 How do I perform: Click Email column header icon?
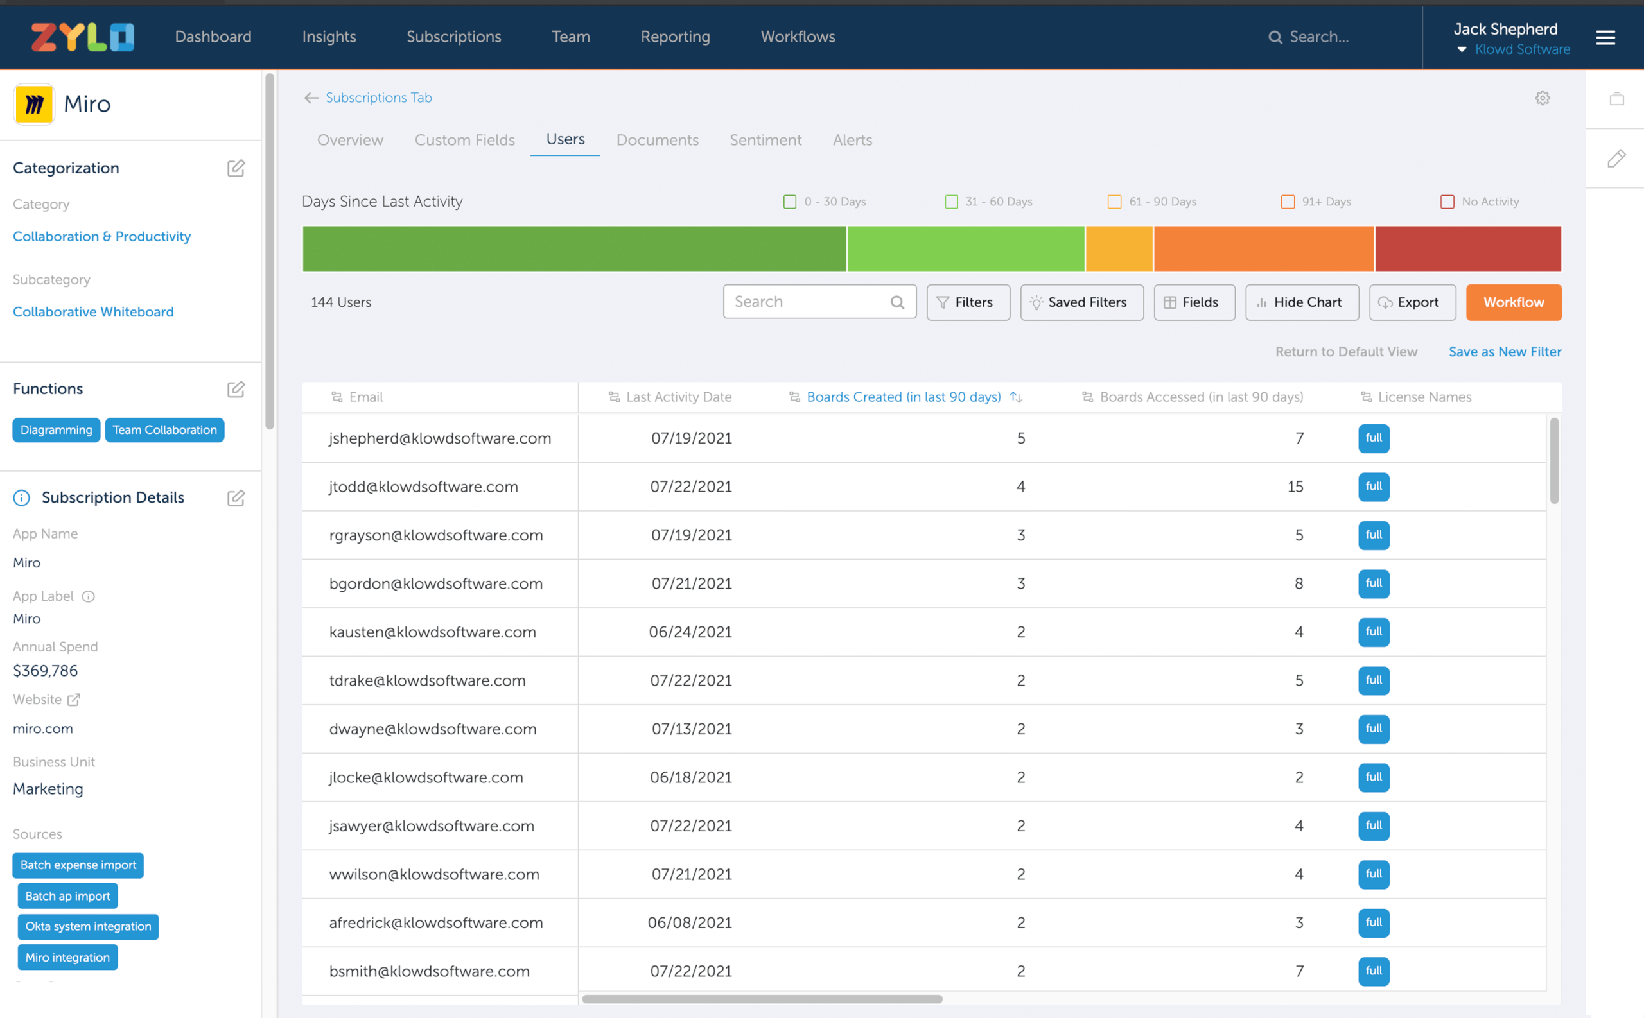click(x=337, y=397)
